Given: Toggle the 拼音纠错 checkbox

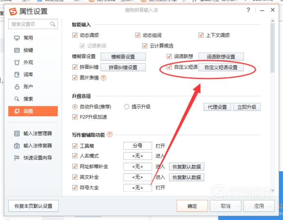Looking at the screenshot, I should click(75, 67).
